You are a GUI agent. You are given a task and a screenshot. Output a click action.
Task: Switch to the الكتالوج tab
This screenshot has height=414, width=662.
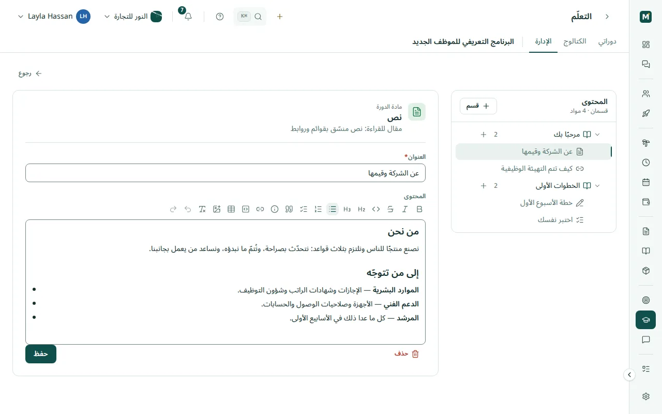click(575, 41)
